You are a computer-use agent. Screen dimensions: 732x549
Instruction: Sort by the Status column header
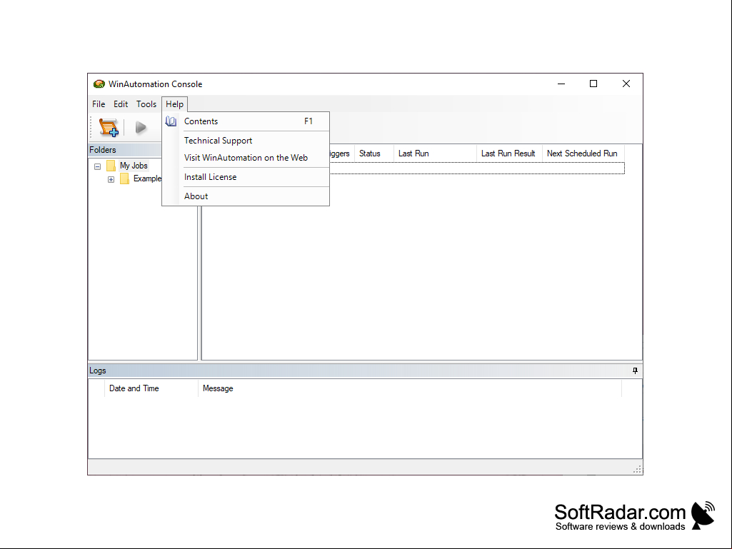pos(374,153)
